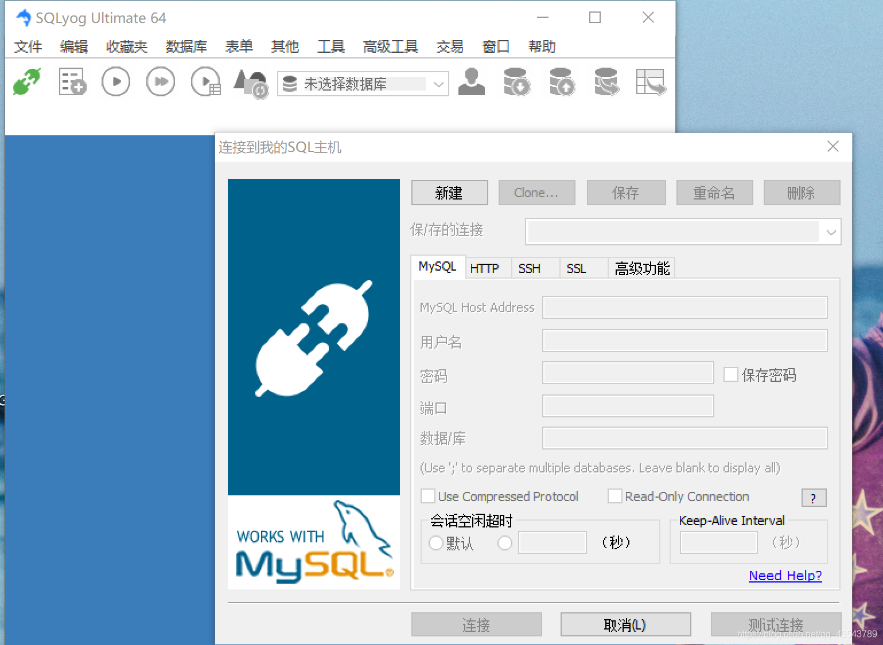
Task: Enable Read-Only Connection checkbox
Action: coord(615,496)
